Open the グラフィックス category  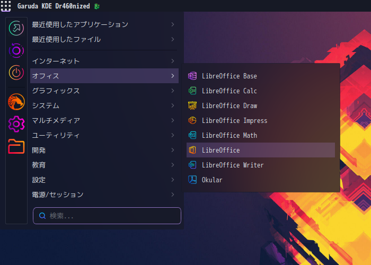(x=104, y=91)
